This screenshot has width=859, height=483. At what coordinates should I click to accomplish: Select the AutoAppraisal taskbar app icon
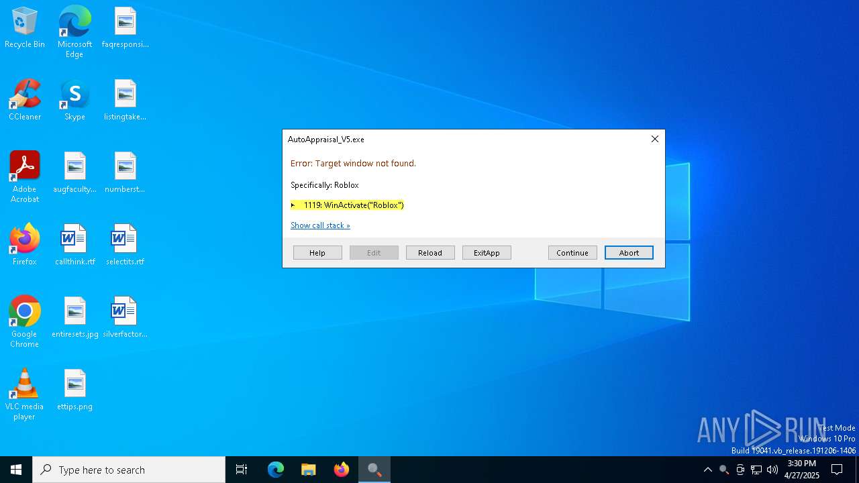point(374,470)
